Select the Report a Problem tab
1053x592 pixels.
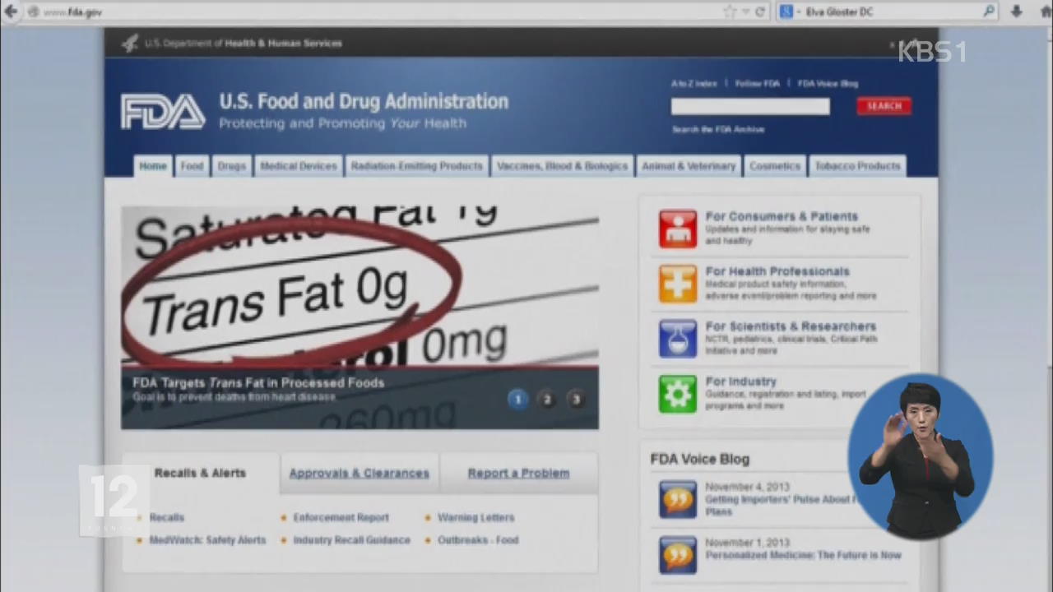(x=518, y=474)
